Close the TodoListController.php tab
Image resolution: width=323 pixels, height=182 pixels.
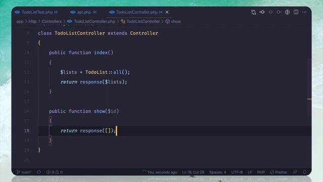point(167,12)
